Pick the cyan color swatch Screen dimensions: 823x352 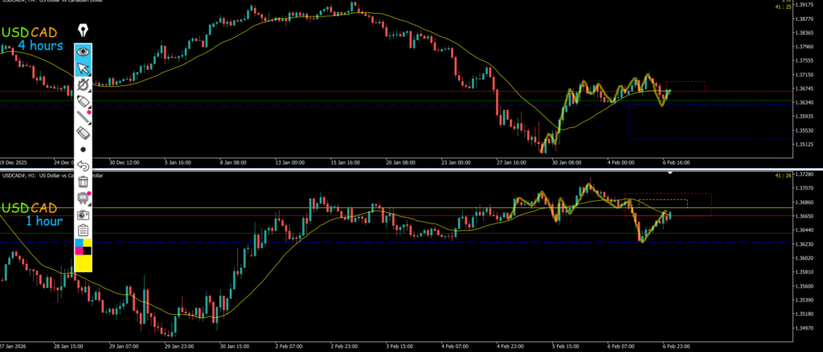[x=78, y=242]
